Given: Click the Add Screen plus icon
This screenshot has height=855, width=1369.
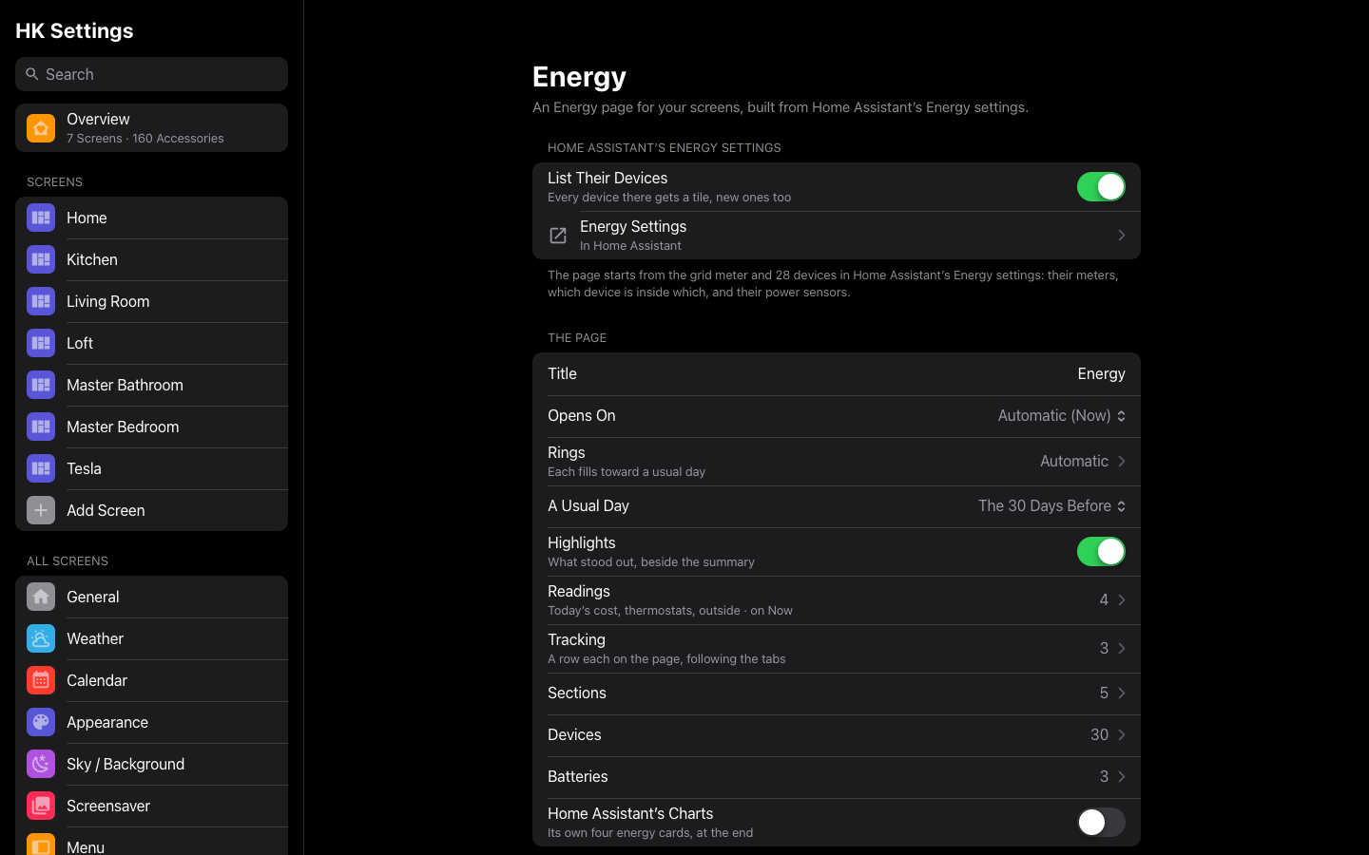Looking at the screenshot, I should 41,510.
